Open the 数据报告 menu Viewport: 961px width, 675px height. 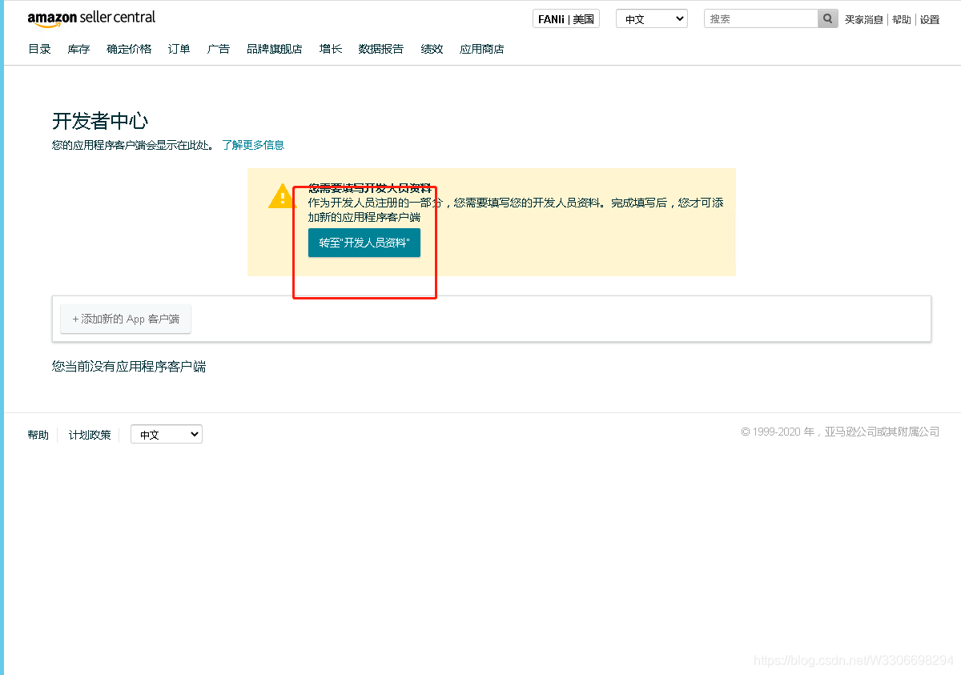point(381,49)
